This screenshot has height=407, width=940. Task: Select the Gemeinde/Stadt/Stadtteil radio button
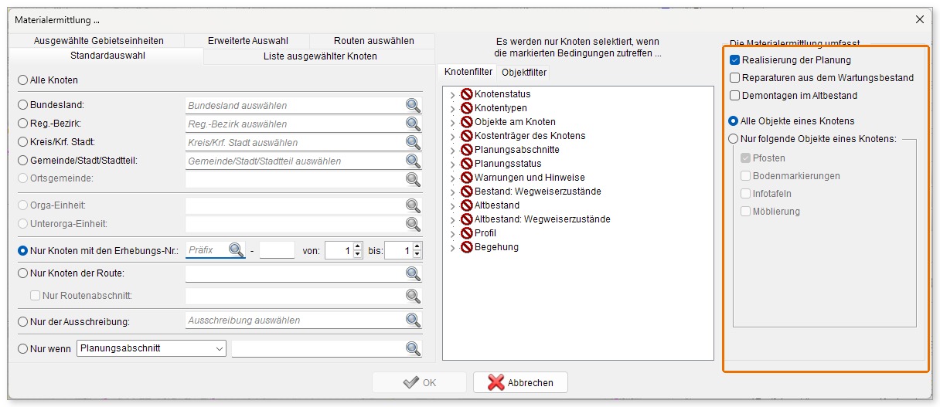[x=23, y=161]
